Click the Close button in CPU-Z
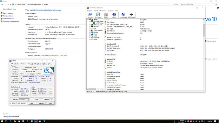 coord(50,103)
